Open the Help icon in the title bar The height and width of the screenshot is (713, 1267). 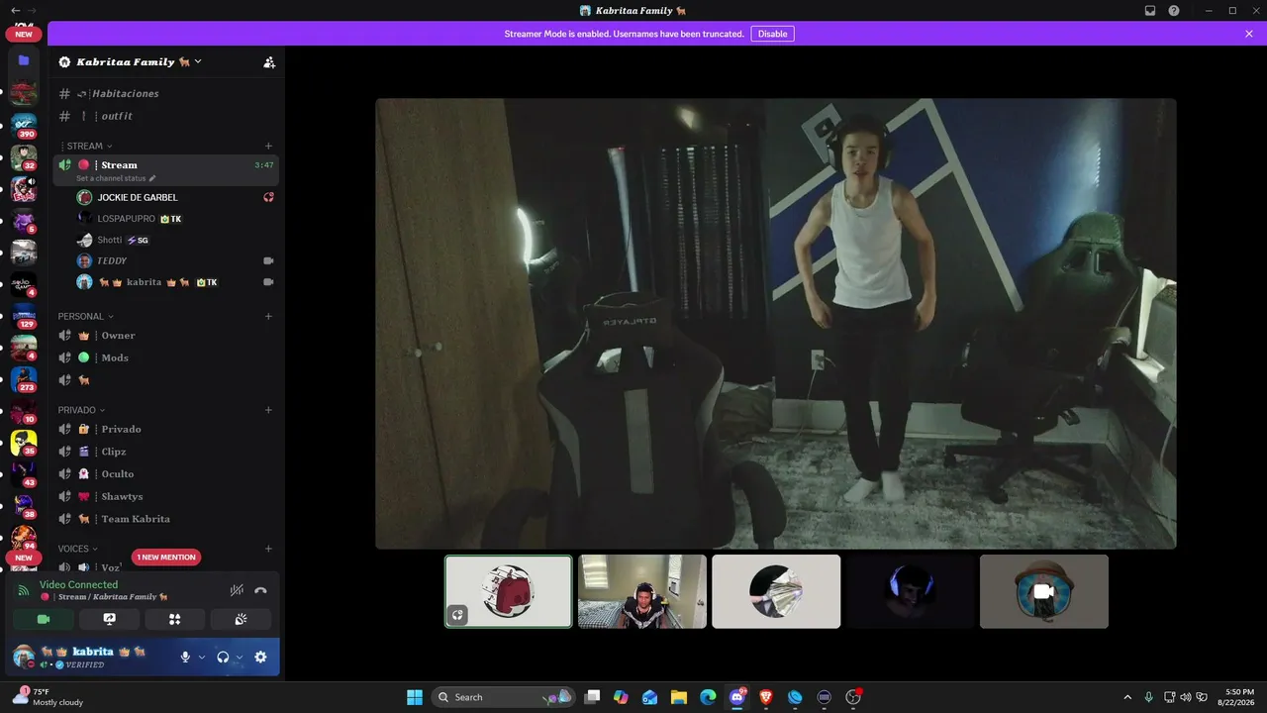[1174, 11]
